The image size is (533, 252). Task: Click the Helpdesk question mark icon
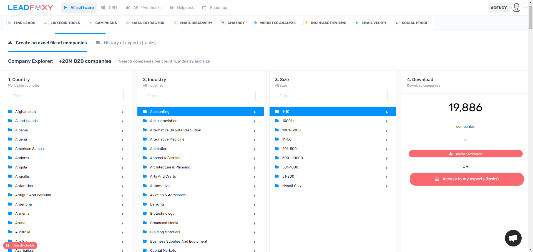[172, 7]
